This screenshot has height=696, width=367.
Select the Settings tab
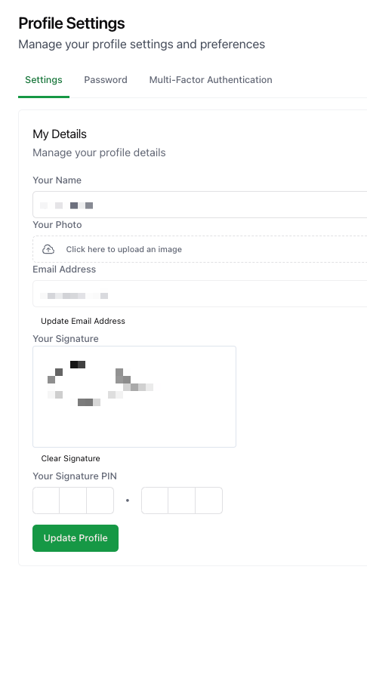coord(44,80)
